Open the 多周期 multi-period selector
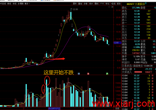 pos(21,4)
